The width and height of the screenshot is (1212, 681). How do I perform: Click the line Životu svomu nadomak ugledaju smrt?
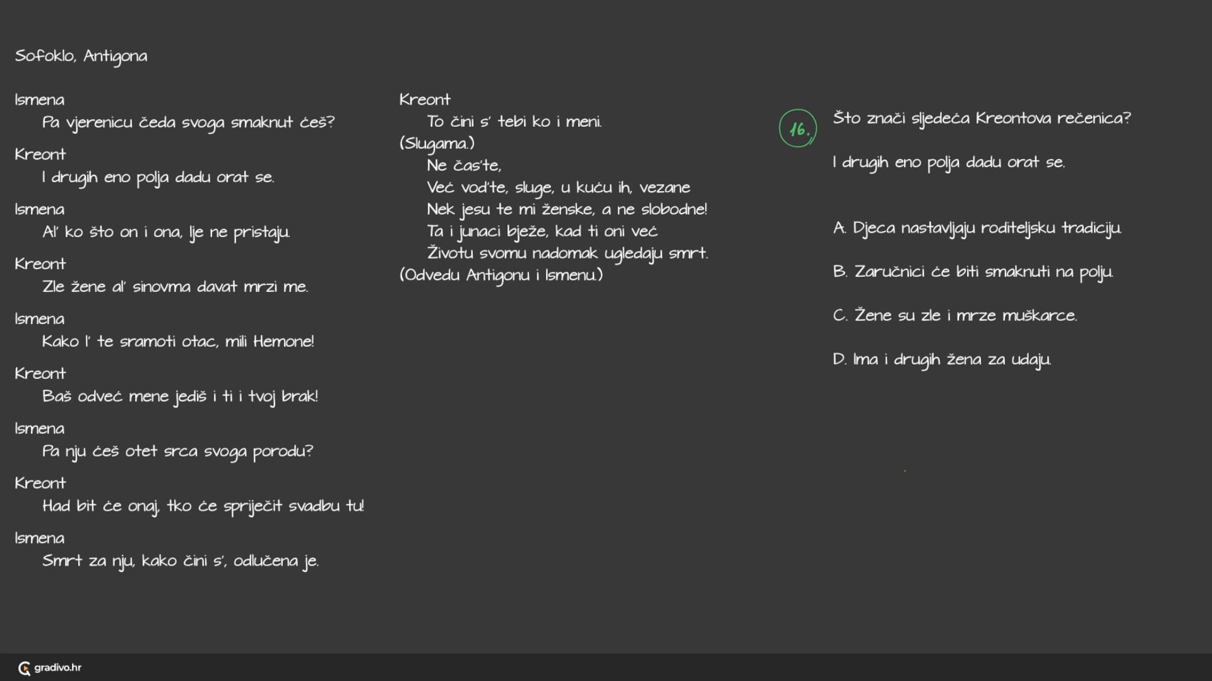point(567,253)
